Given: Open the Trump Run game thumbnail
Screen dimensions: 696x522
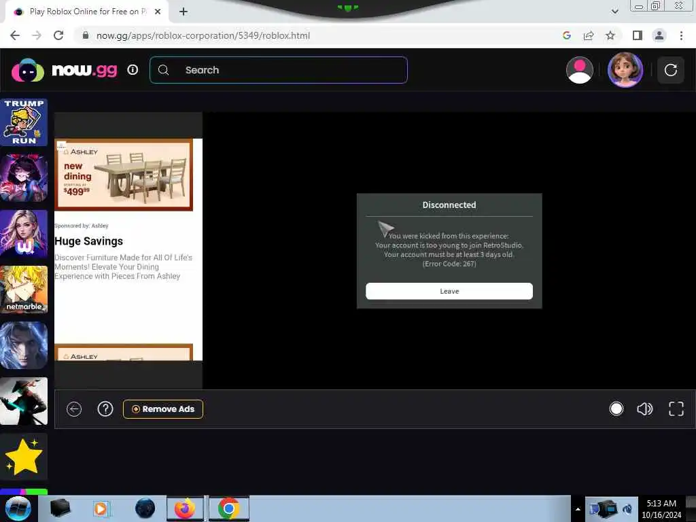Looking at the screenshot, I should click(24, 122).
